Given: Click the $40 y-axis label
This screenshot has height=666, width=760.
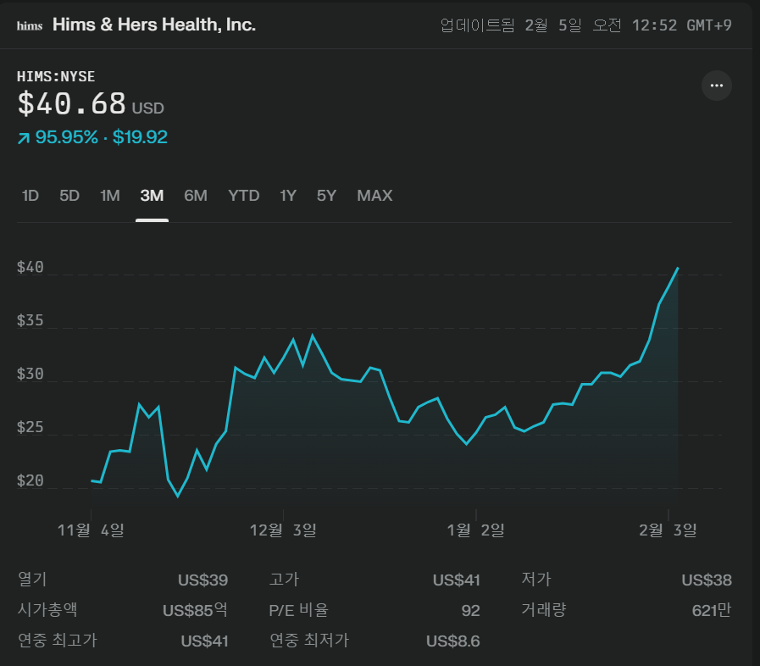Looking at the screenshot, I should [x=30, y=267].
